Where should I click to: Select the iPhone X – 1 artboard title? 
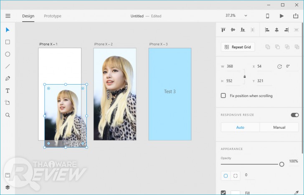pos(48,44)
